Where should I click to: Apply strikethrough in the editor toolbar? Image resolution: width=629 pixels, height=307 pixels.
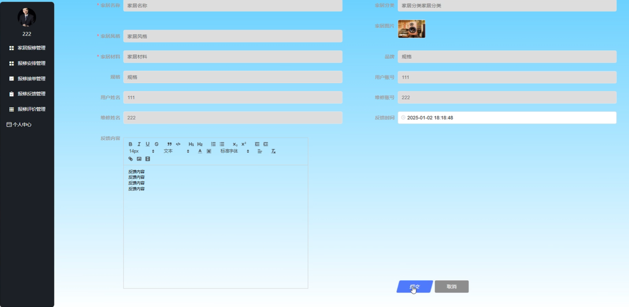coord(156,144)
